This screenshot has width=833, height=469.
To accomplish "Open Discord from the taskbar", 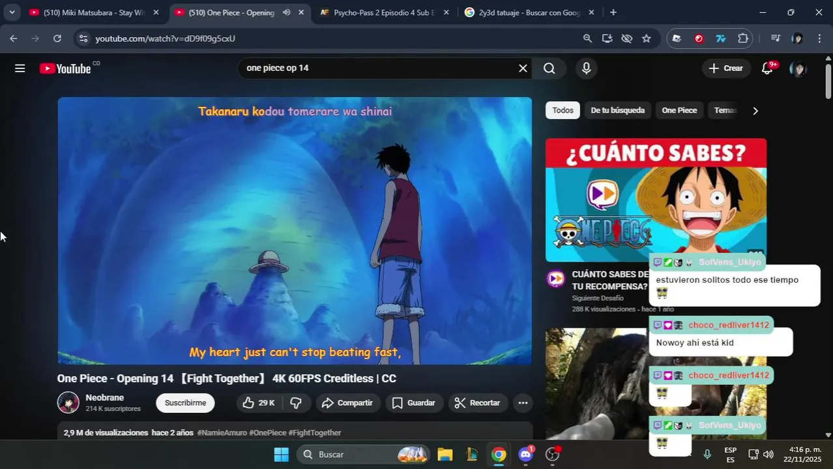I will point(525,455).
